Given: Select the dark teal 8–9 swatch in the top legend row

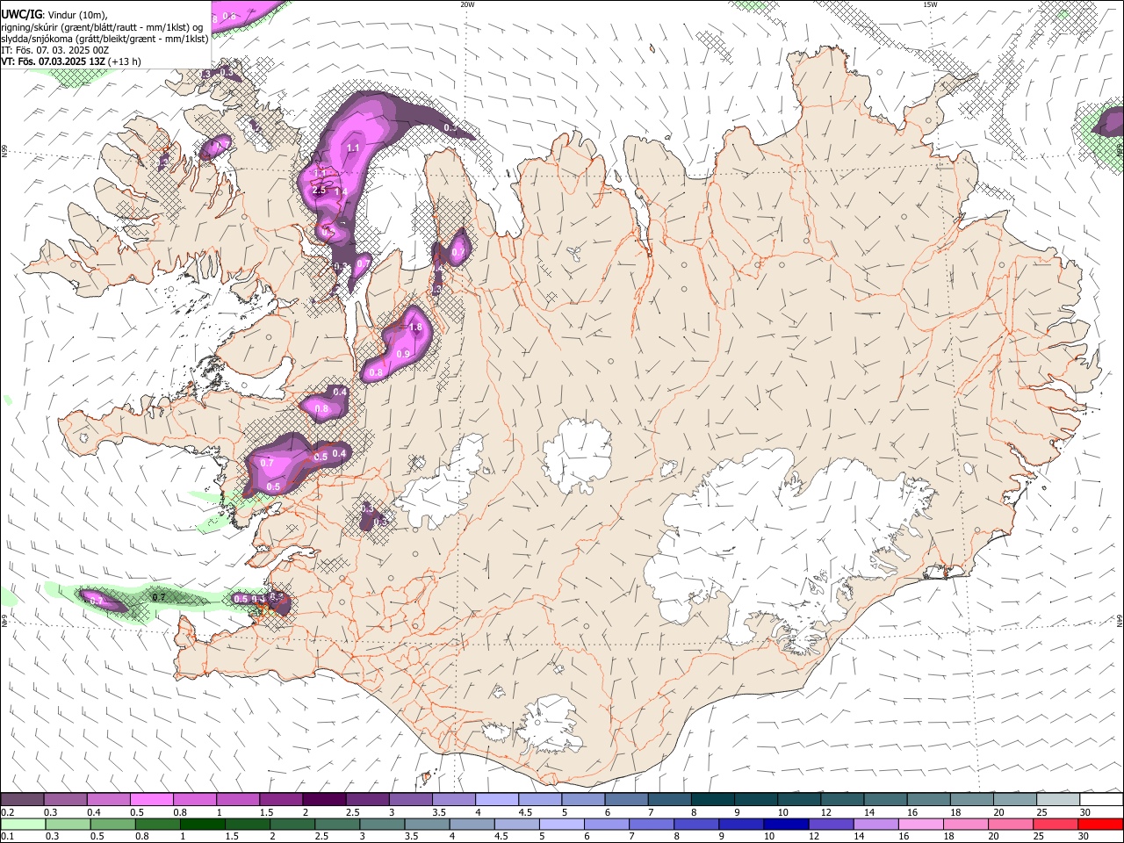Looking at the screenshot, I should [713, 800].
